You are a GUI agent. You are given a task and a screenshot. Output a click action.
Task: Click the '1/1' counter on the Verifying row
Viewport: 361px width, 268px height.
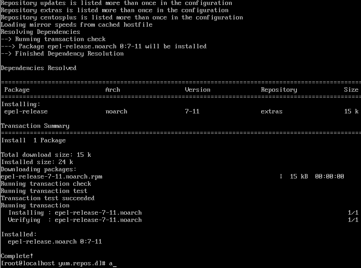[353, 220]
